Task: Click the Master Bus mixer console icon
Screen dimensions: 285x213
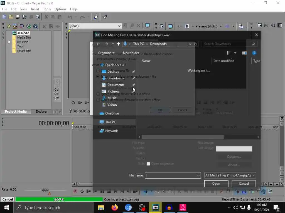Action: 280,25
